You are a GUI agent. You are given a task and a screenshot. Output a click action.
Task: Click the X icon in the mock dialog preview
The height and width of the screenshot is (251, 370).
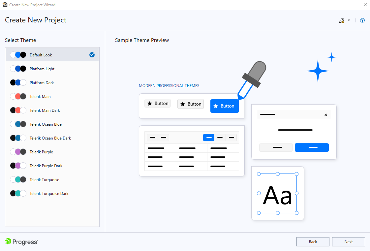[325, 114]
